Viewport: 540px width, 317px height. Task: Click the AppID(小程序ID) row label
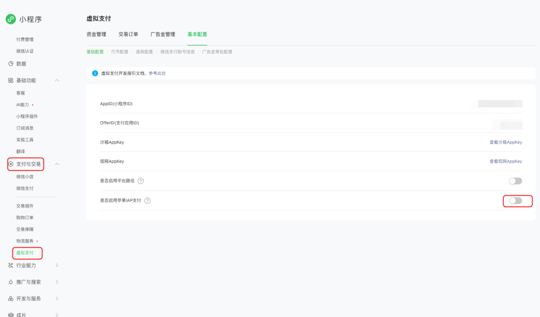(116, 104)
